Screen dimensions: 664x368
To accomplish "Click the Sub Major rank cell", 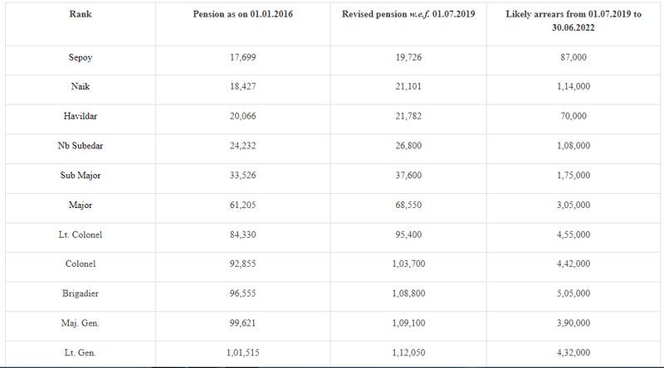I will (81, 175).
